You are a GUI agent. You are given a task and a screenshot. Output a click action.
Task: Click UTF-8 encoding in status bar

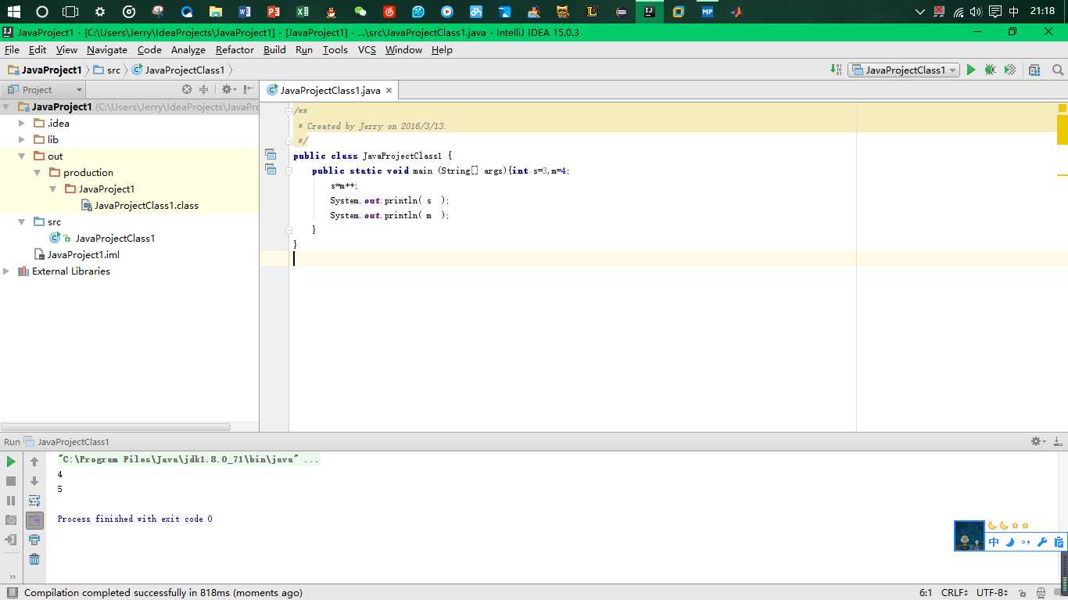click(992, 593)
